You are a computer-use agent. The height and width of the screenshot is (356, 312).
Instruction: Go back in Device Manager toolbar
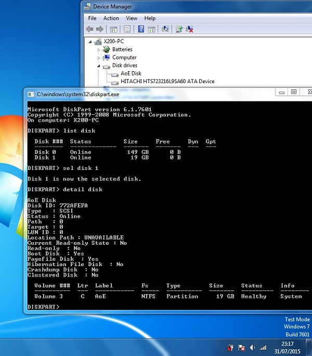pos(89,29)
